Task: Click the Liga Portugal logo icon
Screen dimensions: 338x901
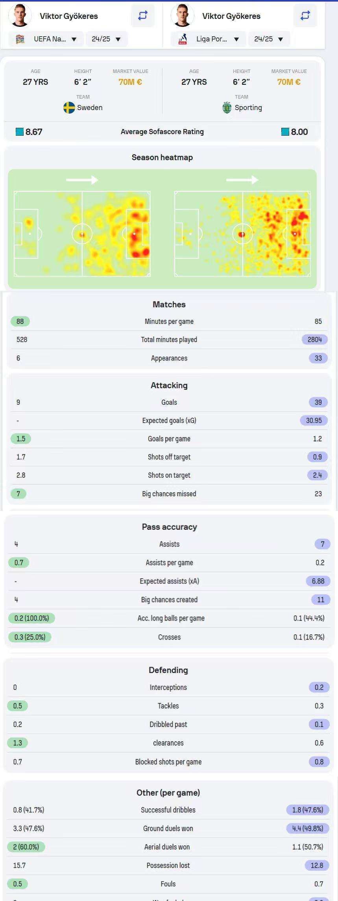Action: click(x=183, y=39)
